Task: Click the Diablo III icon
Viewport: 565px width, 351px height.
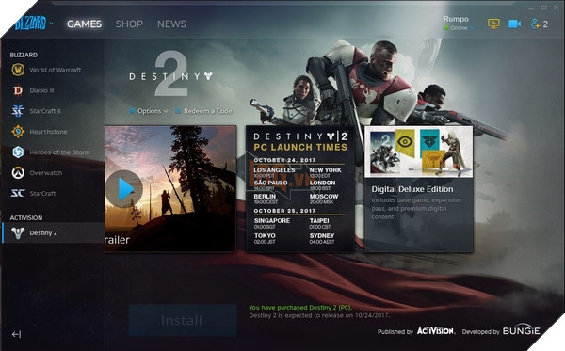Action: click(18, 90)
